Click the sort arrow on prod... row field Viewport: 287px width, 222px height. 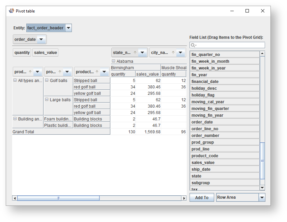coord(30,72)
